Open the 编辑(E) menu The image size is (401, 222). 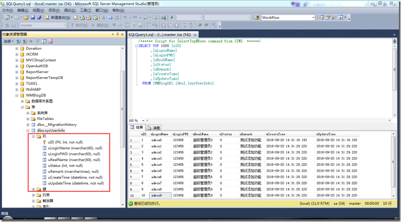(x=23, y=10)
